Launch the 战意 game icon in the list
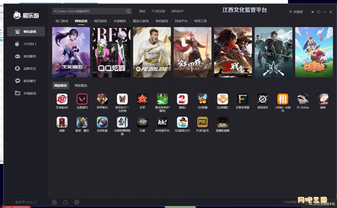The width and height of the screenshot is (337, 208). click(x=62, y=122)
